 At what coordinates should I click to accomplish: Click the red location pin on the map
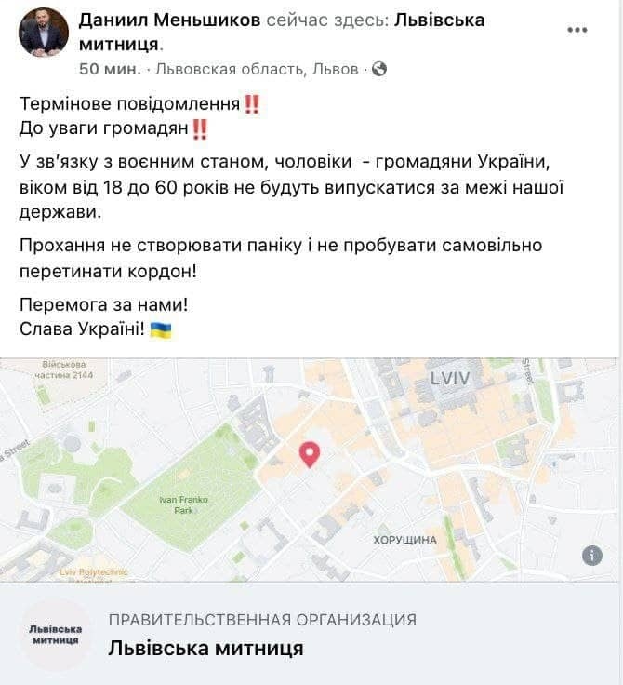(x=310, y=454)
